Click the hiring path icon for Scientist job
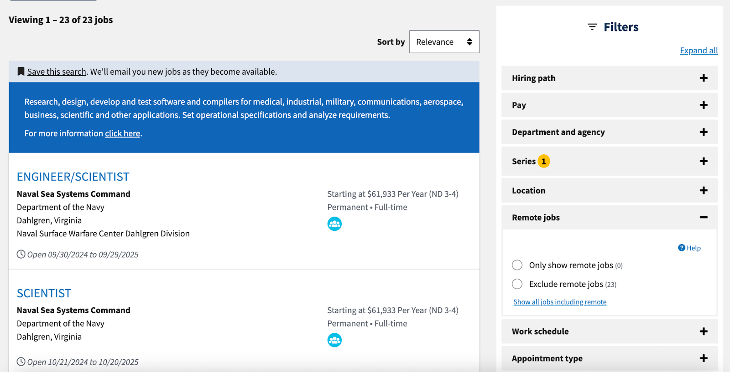 point(334,340)
